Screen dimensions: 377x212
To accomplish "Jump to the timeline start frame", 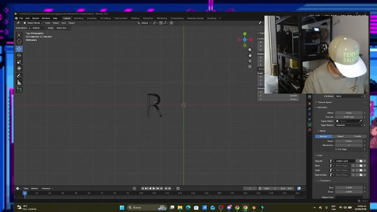I will (x=143, y=188).
